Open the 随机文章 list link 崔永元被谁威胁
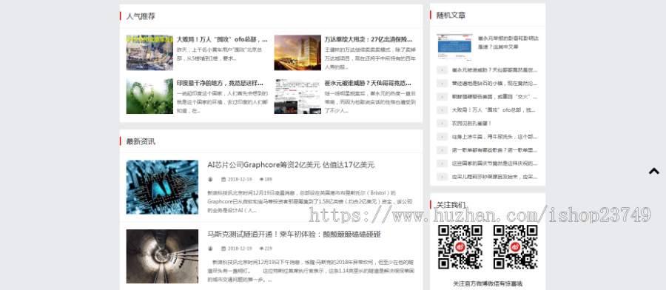This screenshot has width=666, height=290. 495,70
